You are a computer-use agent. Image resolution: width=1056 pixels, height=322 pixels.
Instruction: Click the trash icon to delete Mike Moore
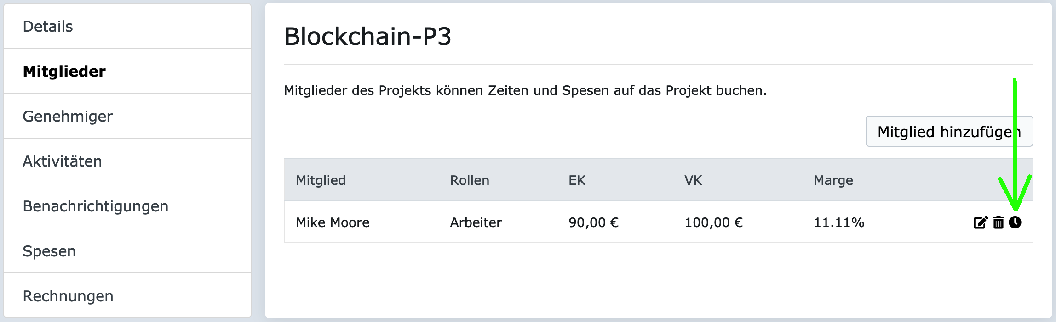point(998,223)
